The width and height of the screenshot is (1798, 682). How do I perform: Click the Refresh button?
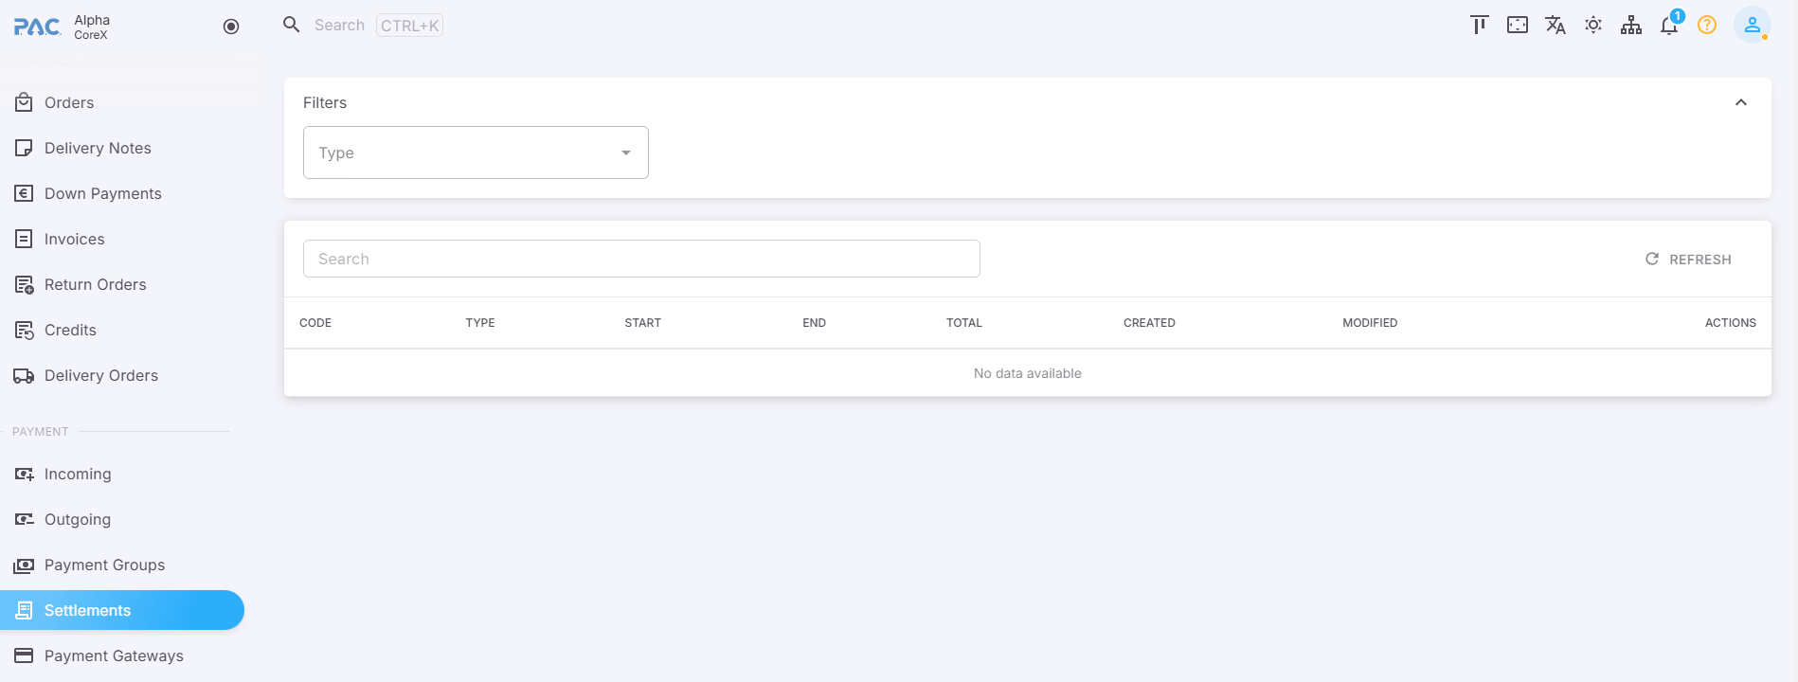pos(1688,259)
